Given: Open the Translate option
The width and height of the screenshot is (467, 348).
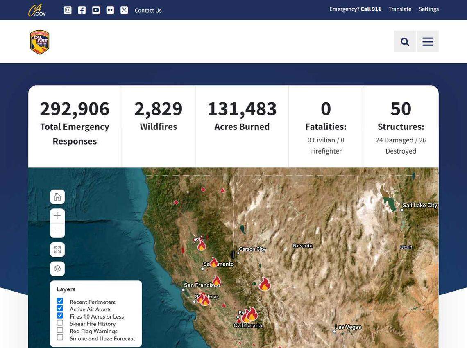Looking at the screenshot, I should [x=400, y=9].
